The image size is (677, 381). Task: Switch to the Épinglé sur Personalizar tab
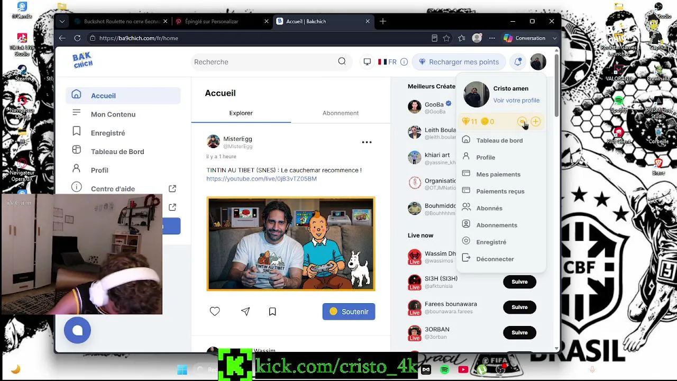(x=222, y=22)
